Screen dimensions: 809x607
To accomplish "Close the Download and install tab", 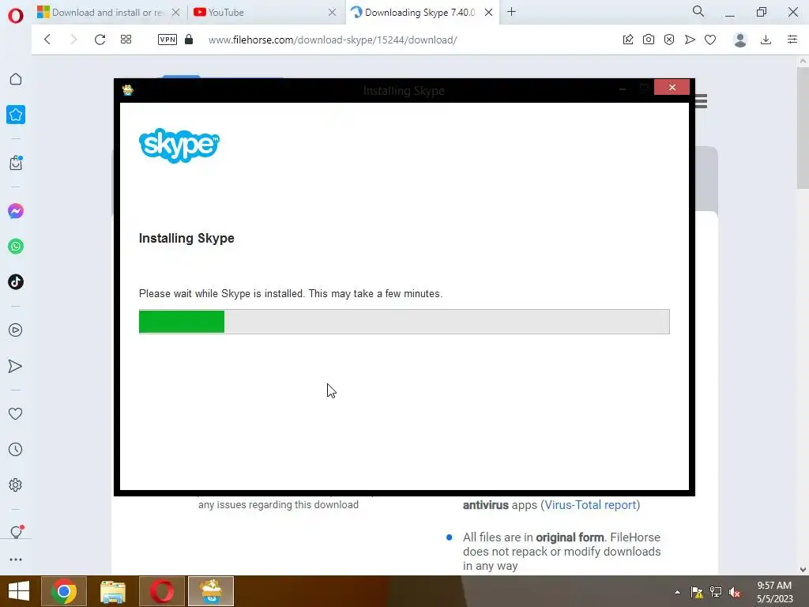I will click(x=176, y=13).
